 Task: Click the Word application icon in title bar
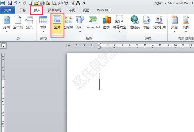point(2,3)
